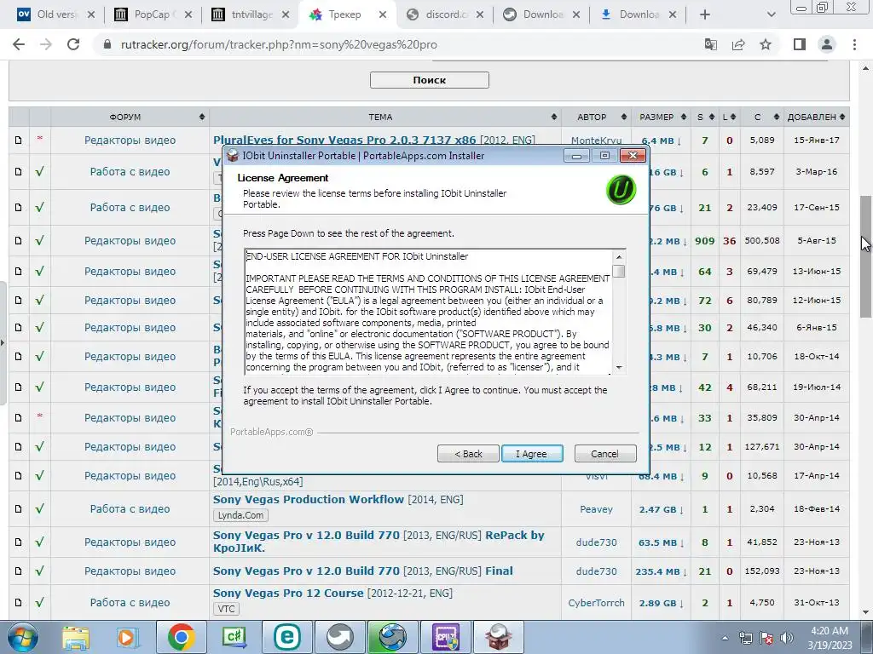Close the Трекер browser tab
Image resolution: width=873 pixels, height=654 pixels.
[x=383, y=15]
